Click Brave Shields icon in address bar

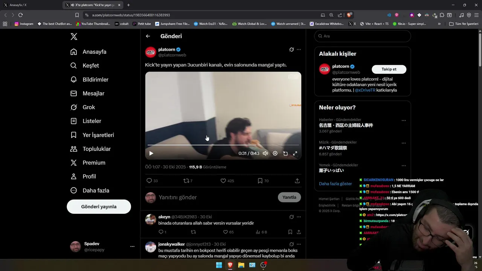coord(349,15)
